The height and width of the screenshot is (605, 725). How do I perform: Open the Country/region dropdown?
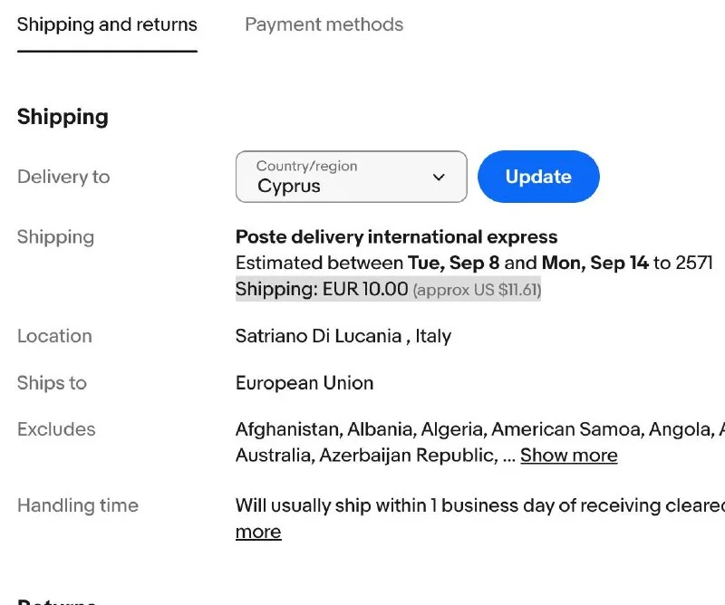pyautogui.click(x=352, y=177)
